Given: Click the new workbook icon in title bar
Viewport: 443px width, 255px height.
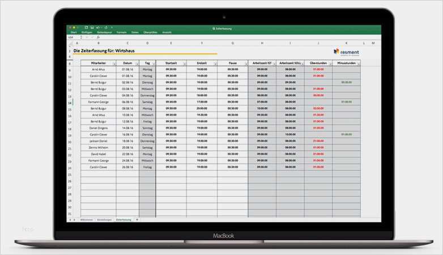Looking at the screenshot, I should [x=87, y=27].
